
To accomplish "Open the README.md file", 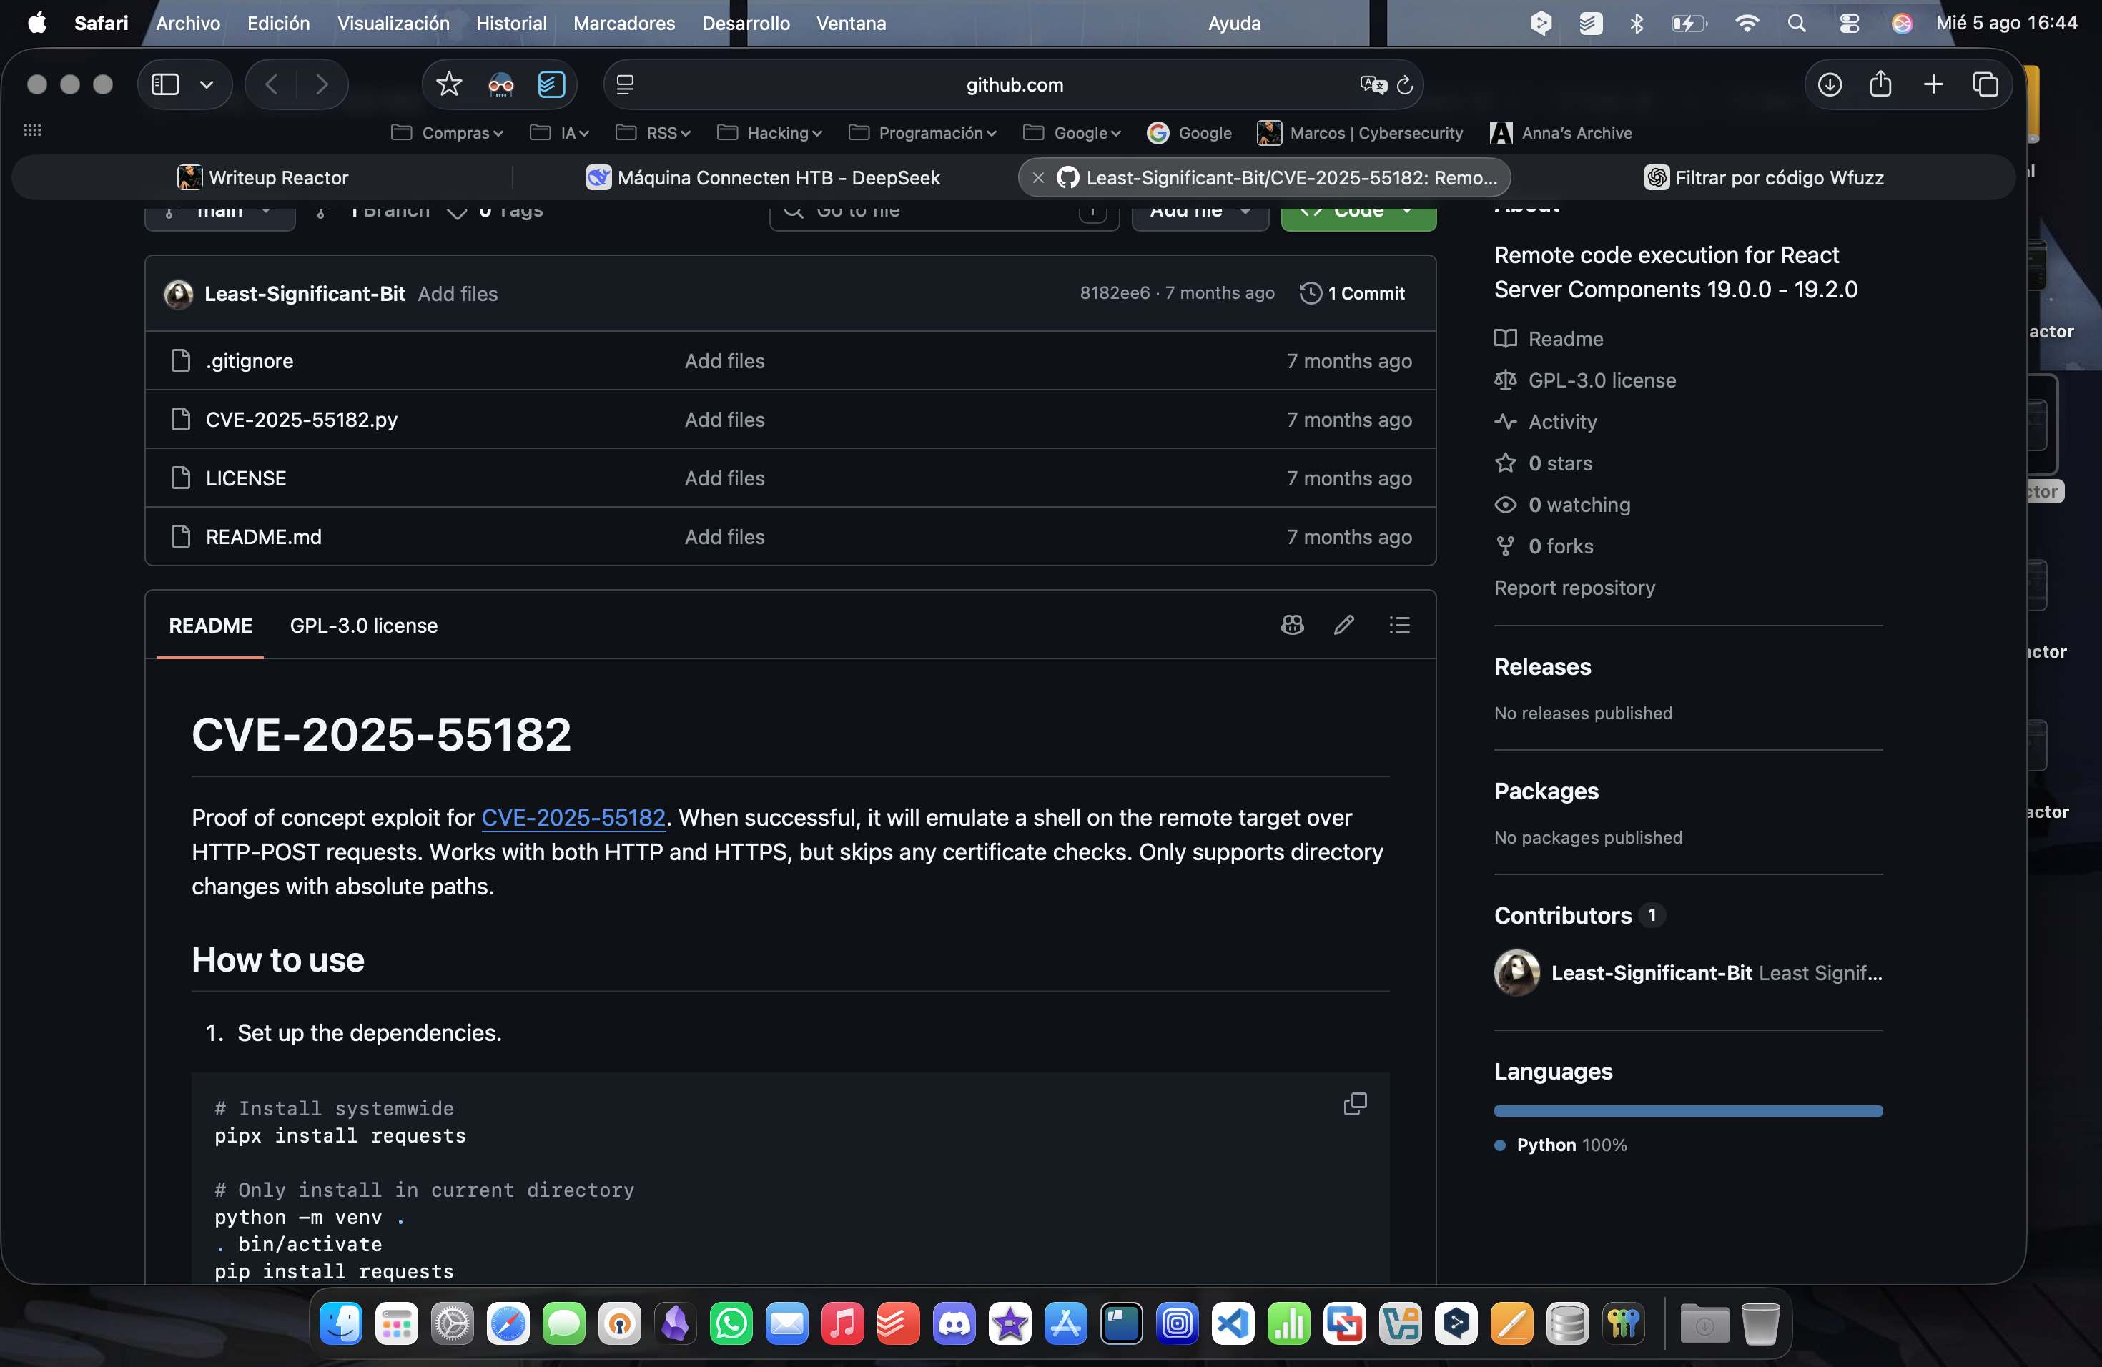I will click(264, 536).
